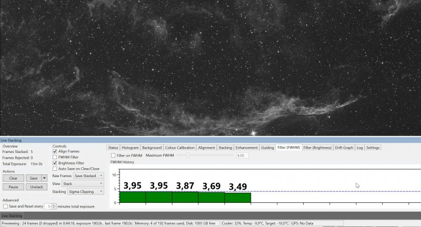Open the Save button dropdown arrow
Screen dimensions: 421x227
[44, 178]
